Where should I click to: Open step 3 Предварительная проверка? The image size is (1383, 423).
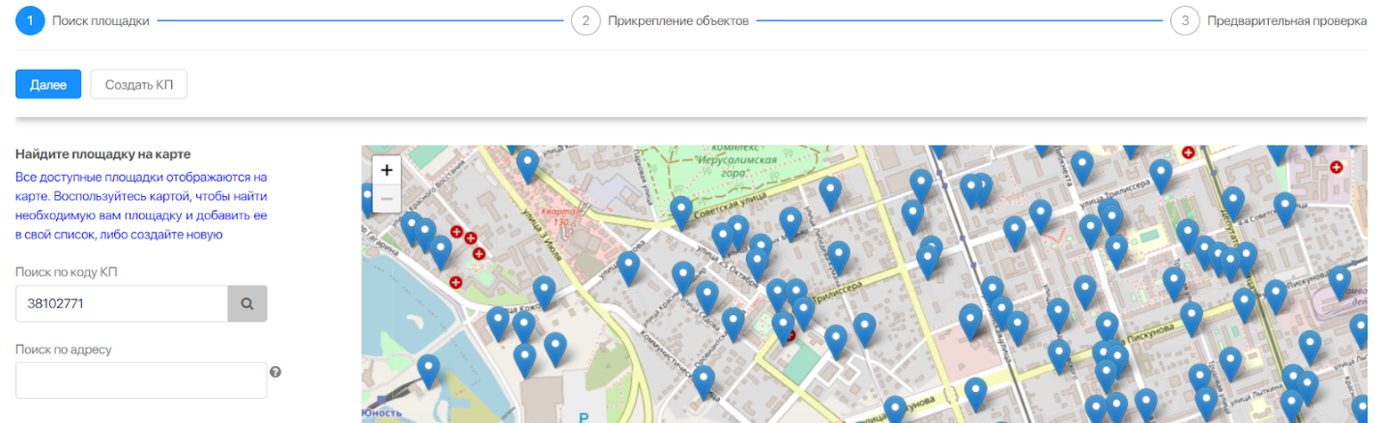click(x=1286, y=20)
